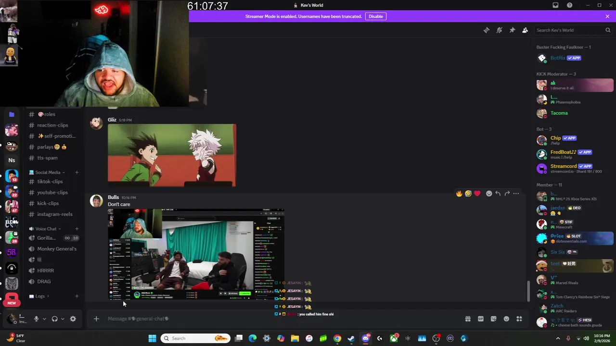Open the Discord inbox
Image resolution: width=616 pixels, height=346 pixels.
click(x=555, y=5)
